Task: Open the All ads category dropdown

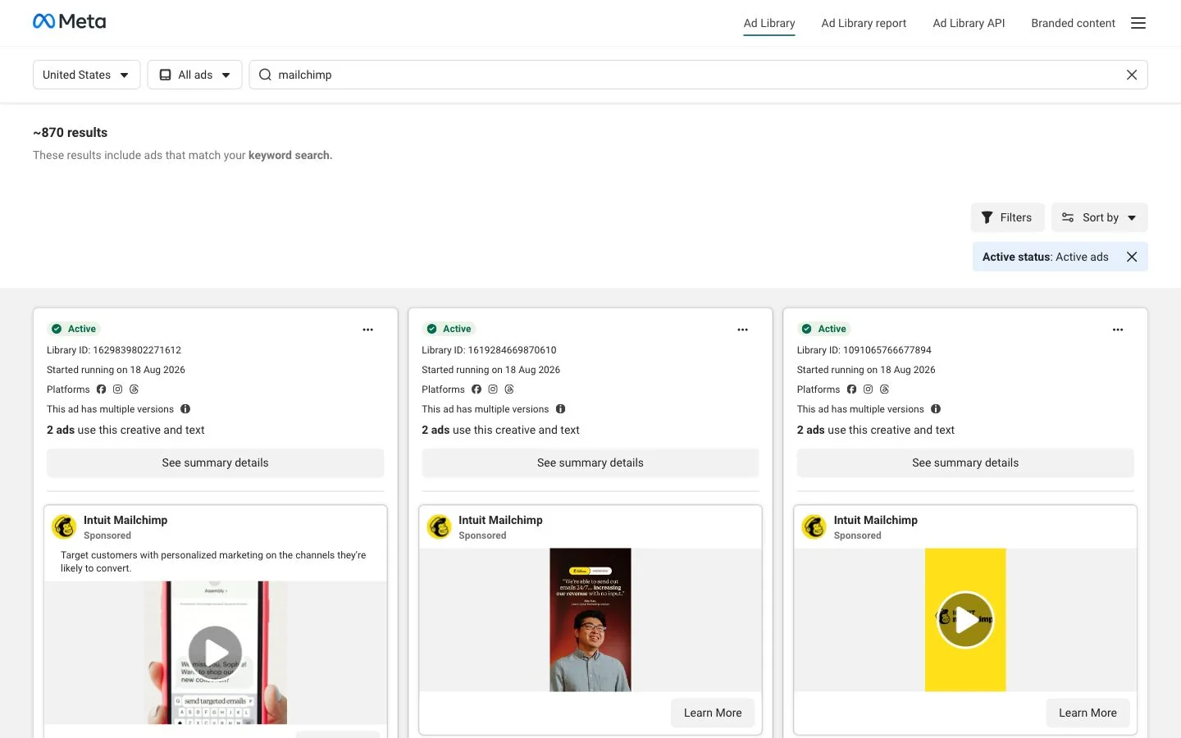Action: click(x=194, y=75)
